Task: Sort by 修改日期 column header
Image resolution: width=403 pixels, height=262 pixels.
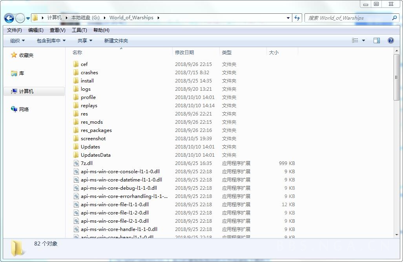Action: point(184,52)
